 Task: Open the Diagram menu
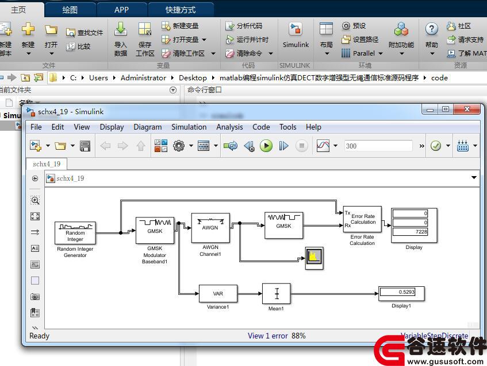coord(148,127)
